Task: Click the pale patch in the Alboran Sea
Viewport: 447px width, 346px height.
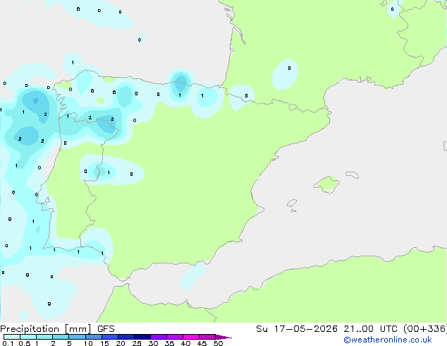Action: tap(192, 276)
